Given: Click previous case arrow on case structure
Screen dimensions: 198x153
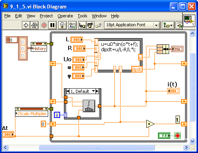Looking at the screenshot, I should [x=68, y=91].
